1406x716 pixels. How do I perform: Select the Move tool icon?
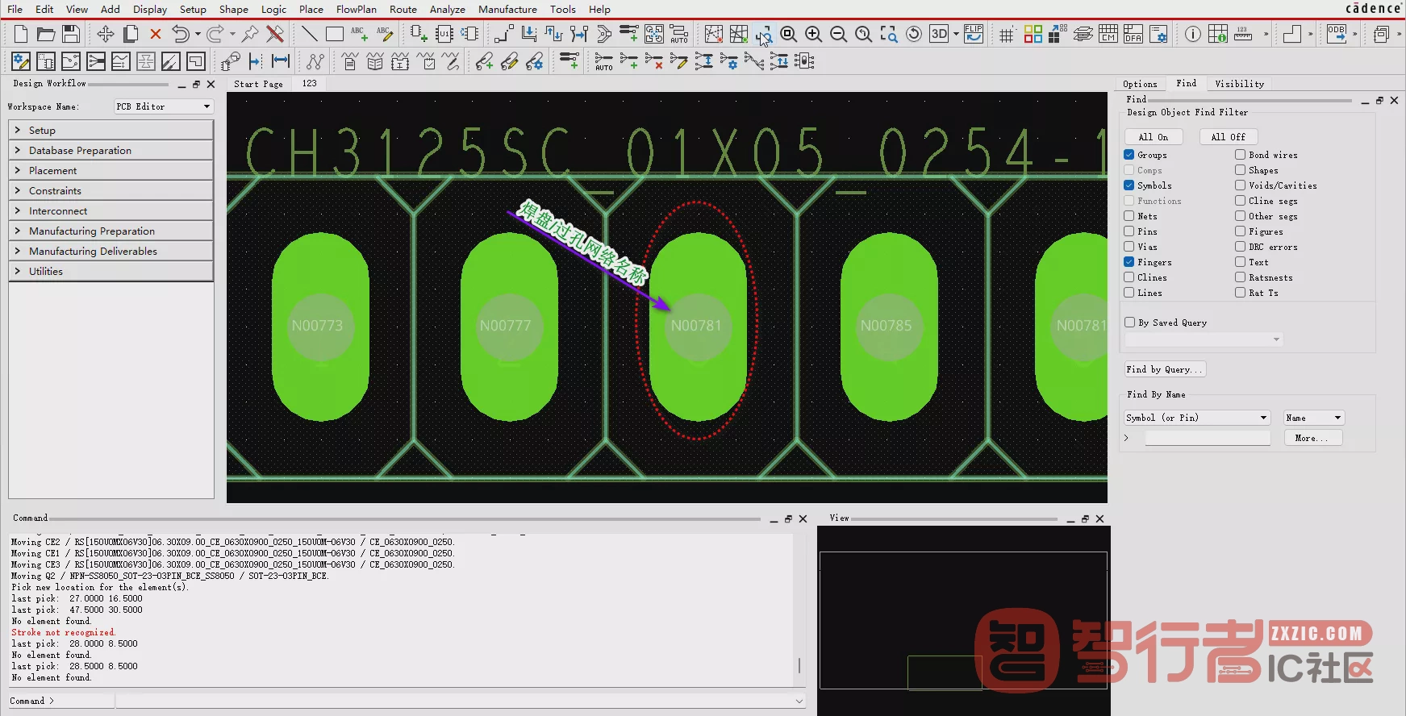105,34
